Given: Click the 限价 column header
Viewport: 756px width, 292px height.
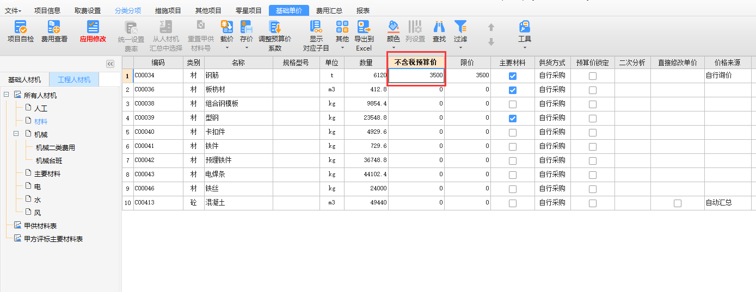Looking at the screenshot, I should 468,63.
